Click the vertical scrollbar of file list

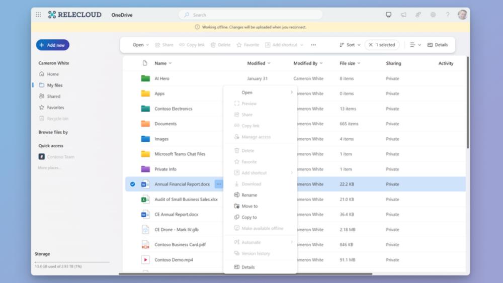468,103
